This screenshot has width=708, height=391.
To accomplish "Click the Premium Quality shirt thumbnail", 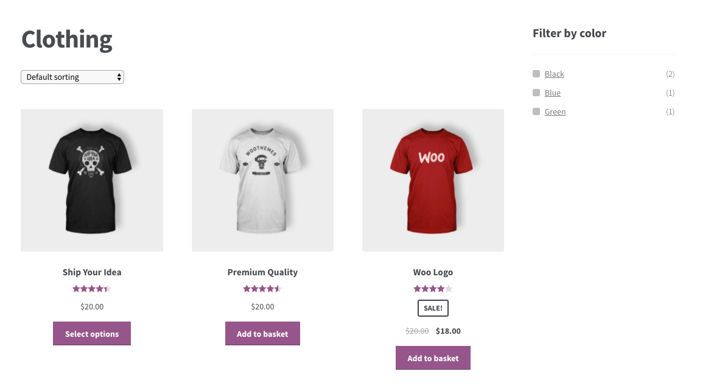I will click(262, 180).
